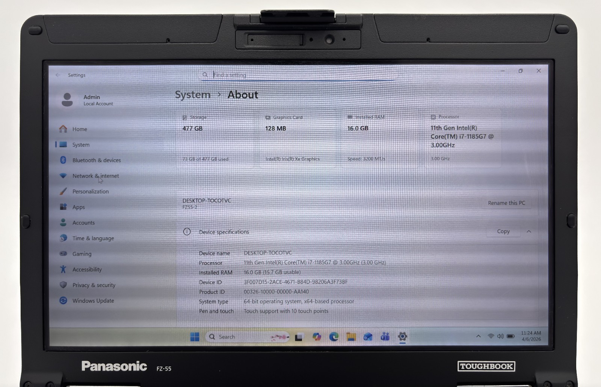Show hidden system tray icons
The height and width of the screenshot is (387, 601).
coord(478,336)
